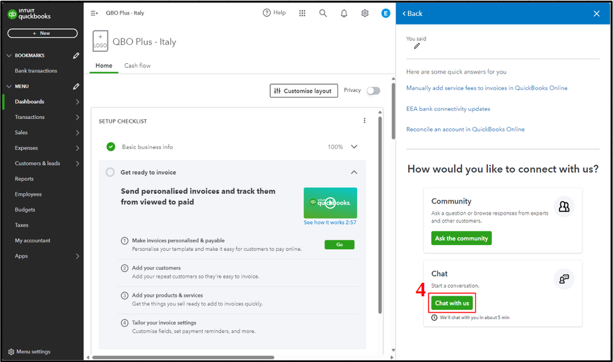Click the + New button
This screenshot has width=613, height=362.
point(42,33)
